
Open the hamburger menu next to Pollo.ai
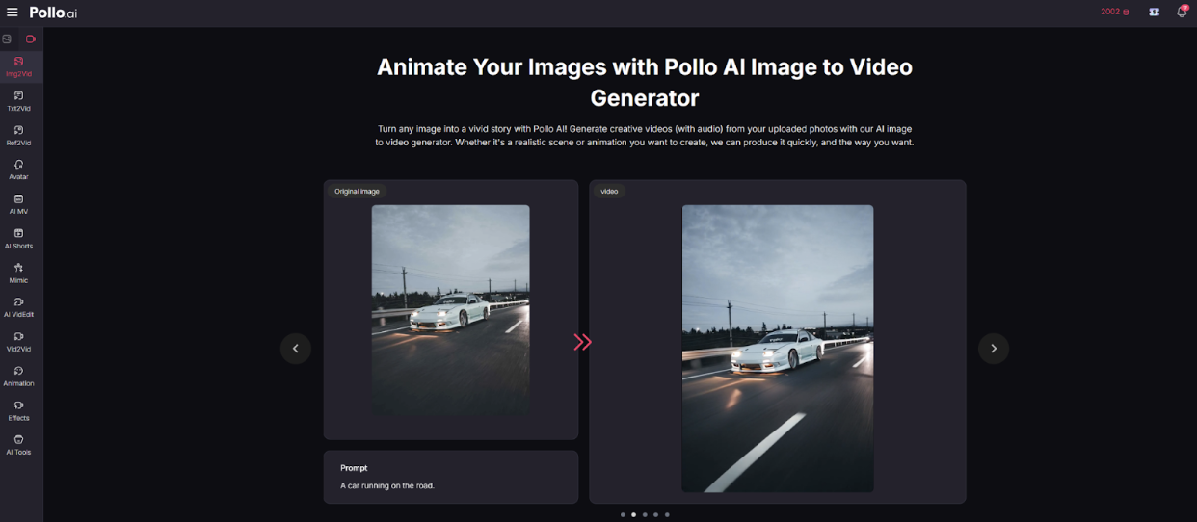point(13,13)
